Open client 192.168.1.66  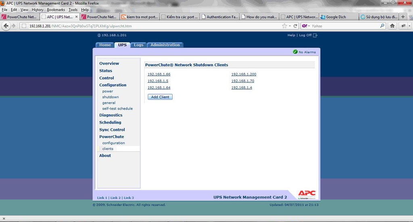pyautogui.click(x=159, y=74)
